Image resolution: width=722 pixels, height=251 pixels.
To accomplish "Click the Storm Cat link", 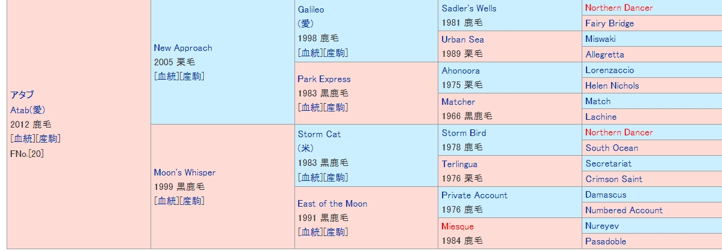I will (x=319, y=134).
